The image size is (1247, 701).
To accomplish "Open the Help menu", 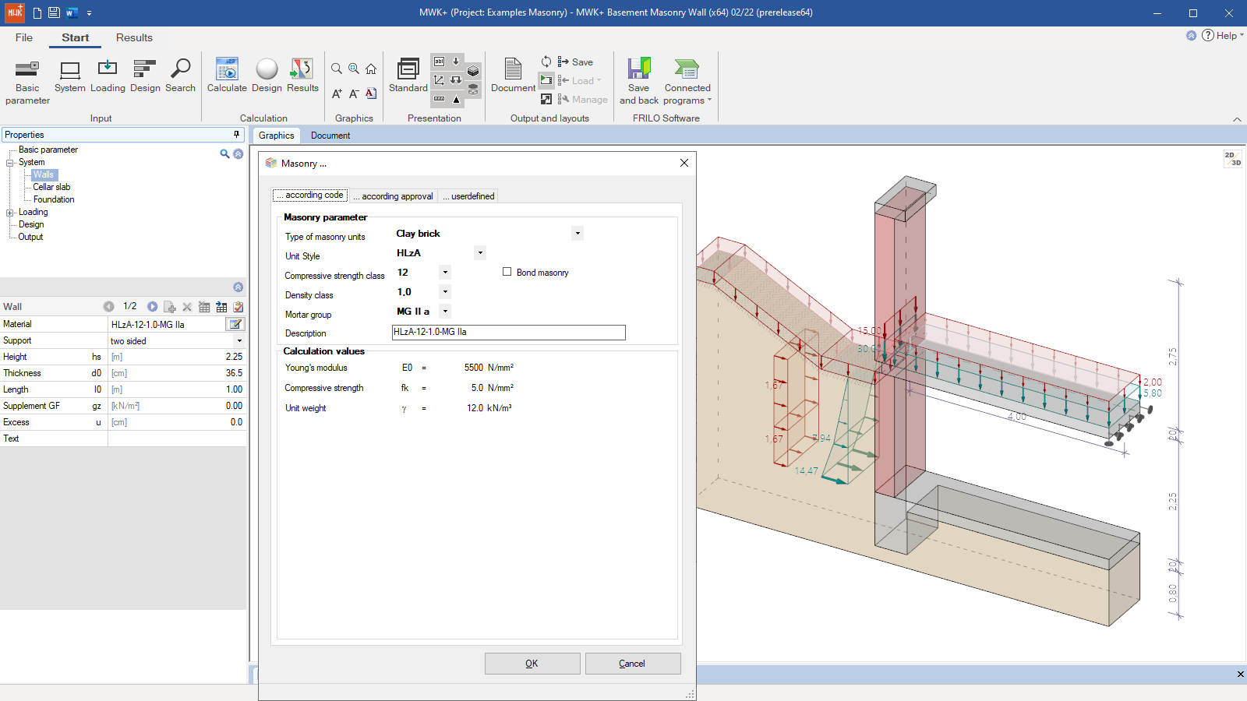I will [1224, 35].
